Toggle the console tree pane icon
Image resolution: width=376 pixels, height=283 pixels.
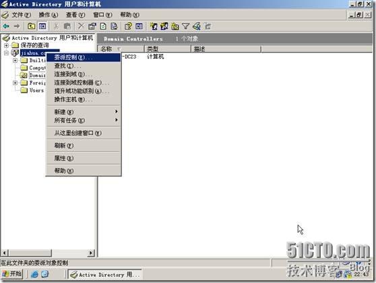click(42, 26)
